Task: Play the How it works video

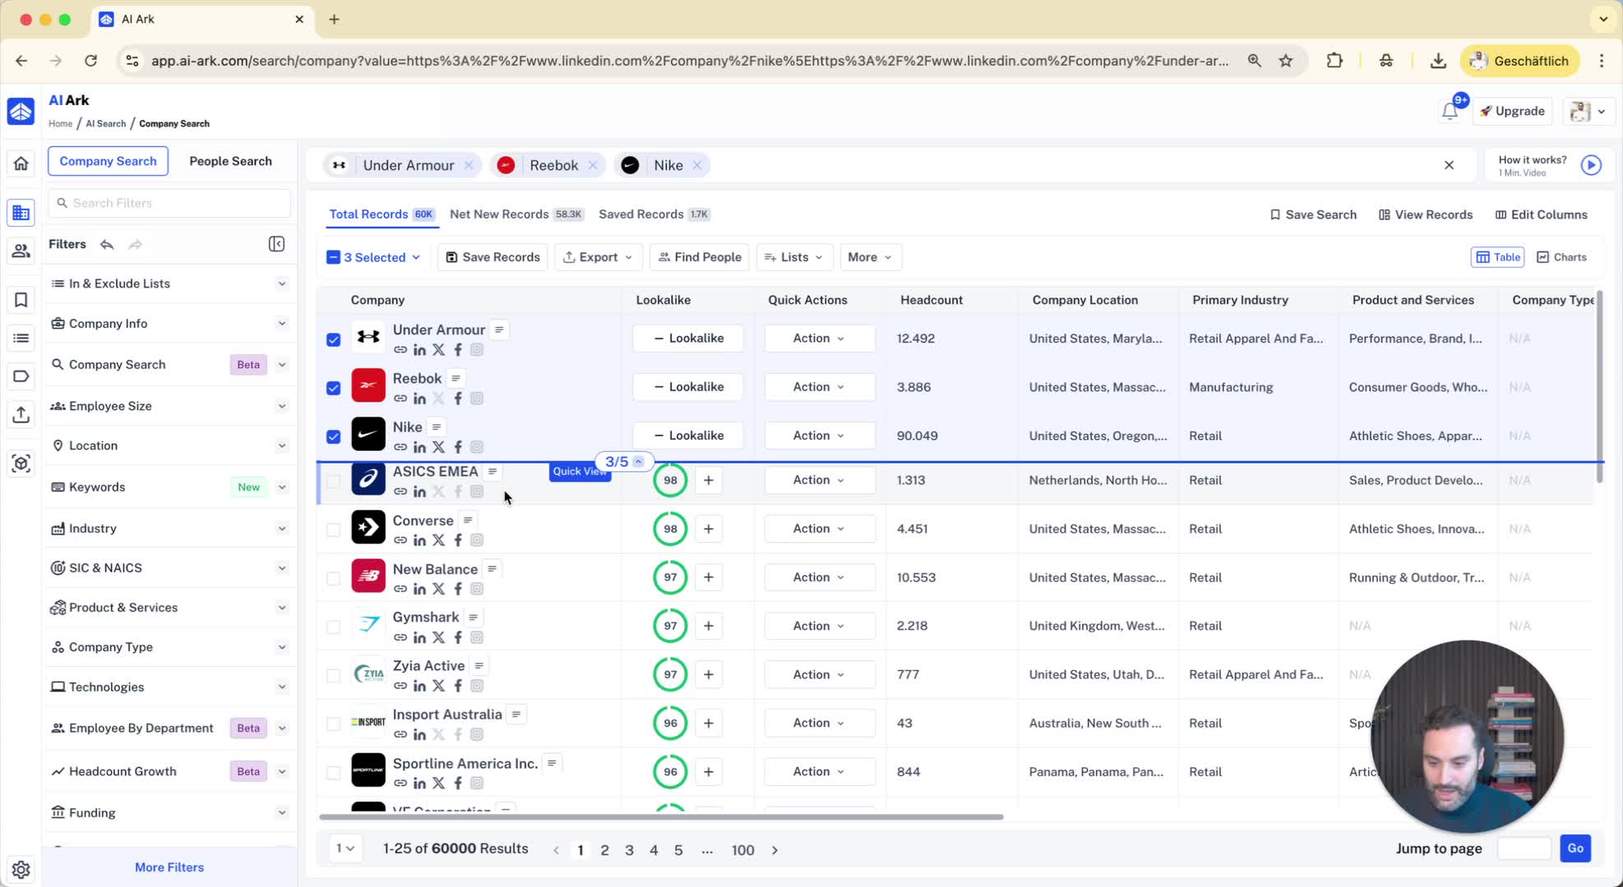Action: [x=1591, y=165]
